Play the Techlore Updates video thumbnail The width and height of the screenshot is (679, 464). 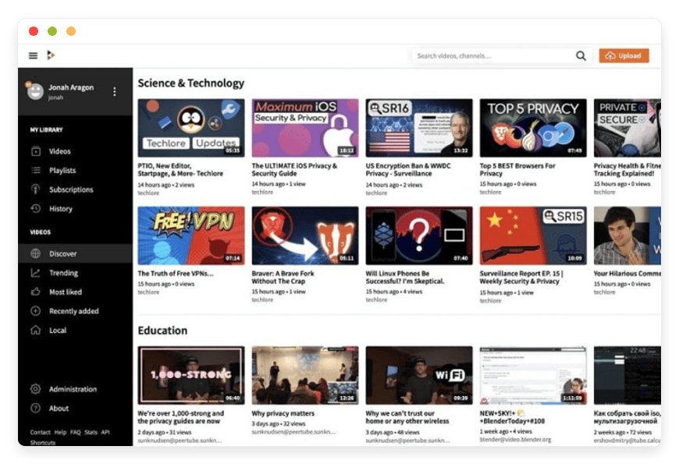click(x=191, y=128)
